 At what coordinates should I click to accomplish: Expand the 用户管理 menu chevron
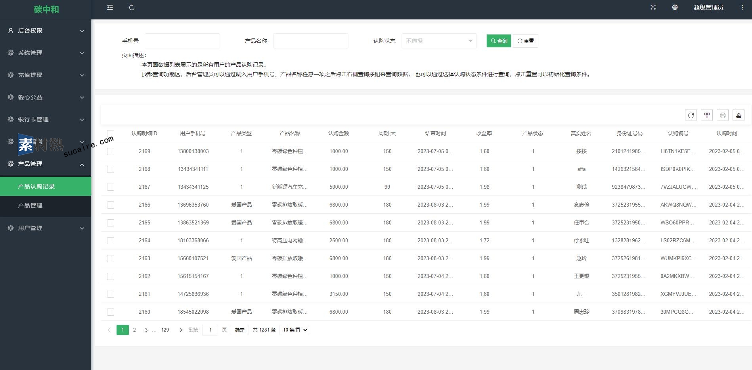(x=82, y=228)
